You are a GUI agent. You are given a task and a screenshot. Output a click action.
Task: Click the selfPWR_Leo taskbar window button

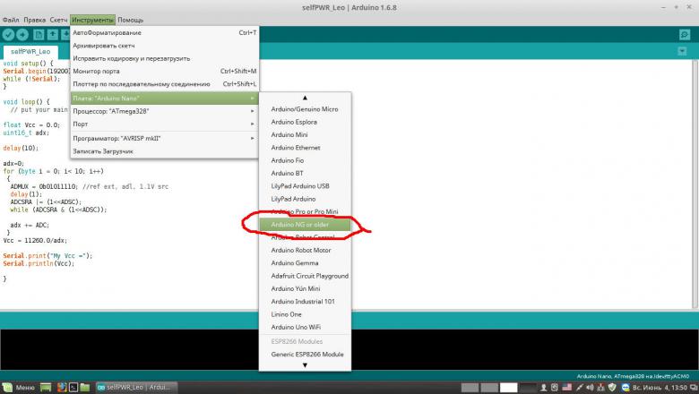[x=136, y=388]
